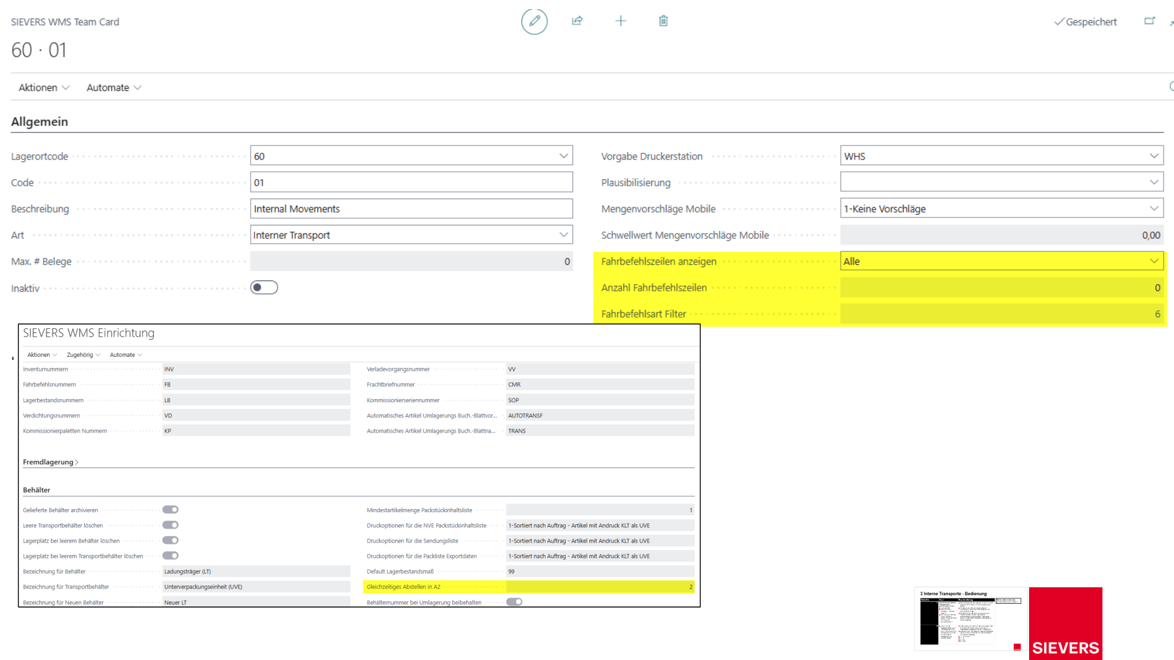Click Inventurnummern field INV
Screen dimensions: 1174x660
click(256, 369)
